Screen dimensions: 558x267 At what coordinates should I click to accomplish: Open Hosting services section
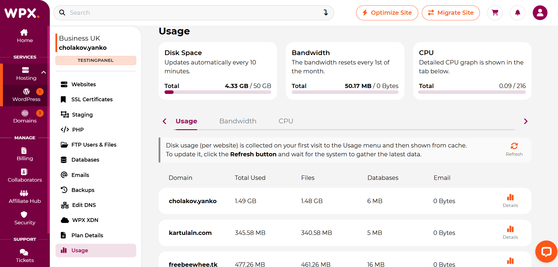pos(26,74)
